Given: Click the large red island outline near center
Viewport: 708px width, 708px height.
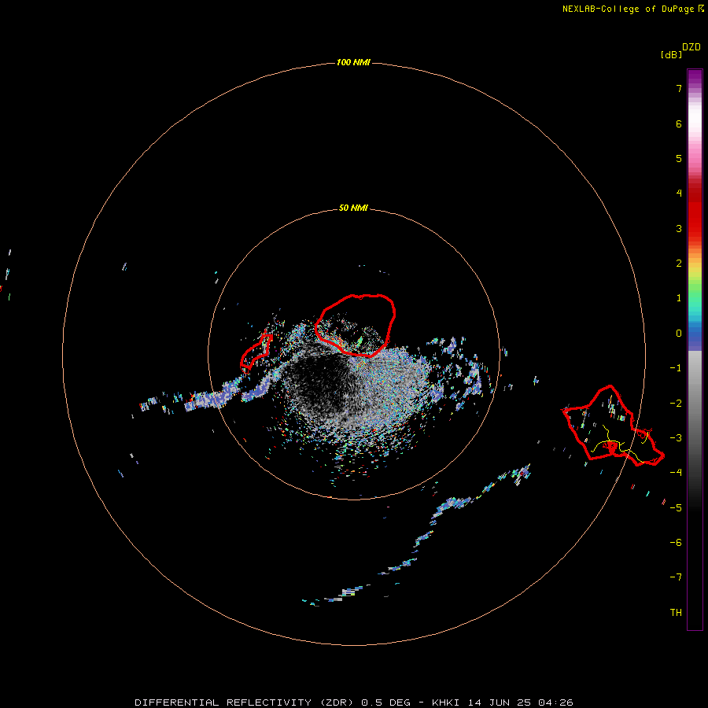Looking at the screenshot, I should tap(356, 325).
